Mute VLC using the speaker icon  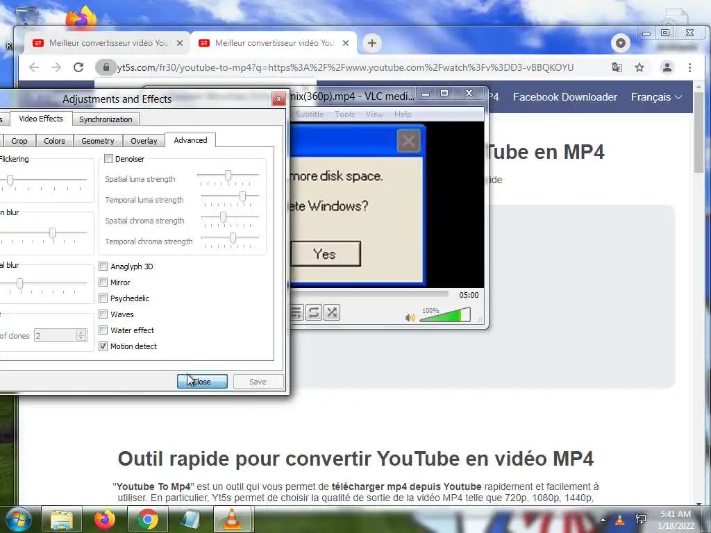coord(410,318)
